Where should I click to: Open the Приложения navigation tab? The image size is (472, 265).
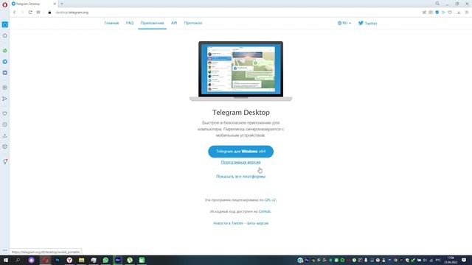(153, 23)
